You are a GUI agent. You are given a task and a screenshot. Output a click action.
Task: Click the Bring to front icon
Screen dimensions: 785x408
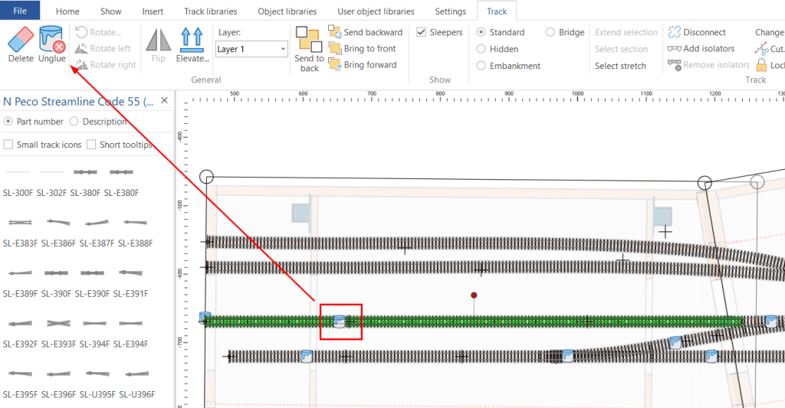click(x=335, y=49)
